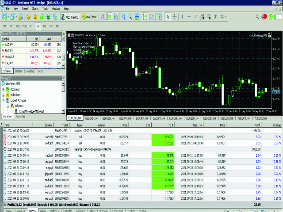
Task: Open the Market shopping bag icon
Action: [x=35, y=17]
